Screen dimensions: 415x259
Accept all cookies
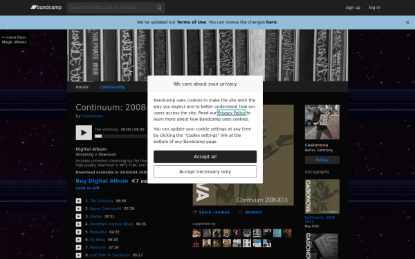click(205, 157)
